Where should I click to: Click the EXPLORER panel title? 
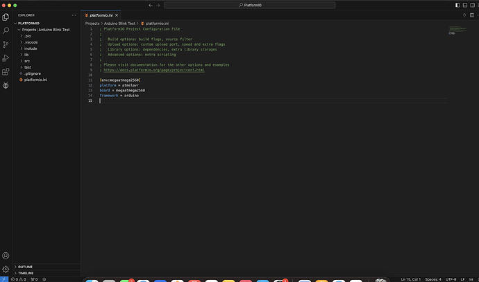26,15
